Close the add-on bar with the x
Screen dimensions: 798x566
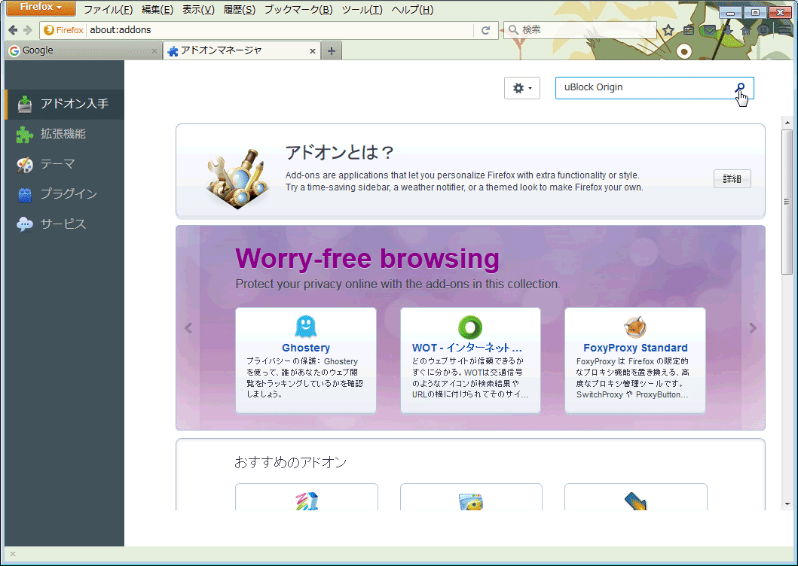(x=13, y=554)
